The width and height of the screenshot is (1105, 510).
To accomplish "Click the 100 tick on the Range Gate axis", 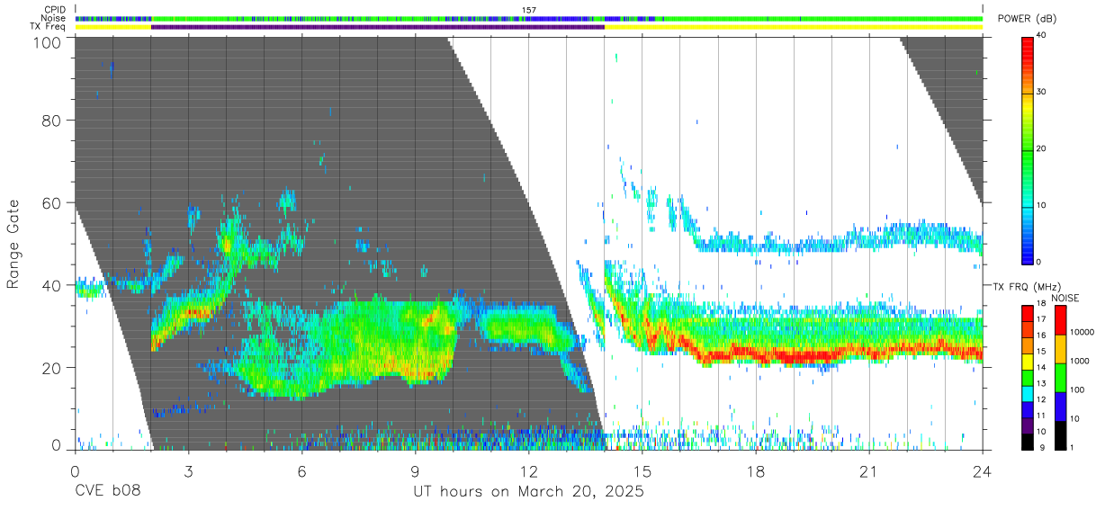I will pos(48,42).
